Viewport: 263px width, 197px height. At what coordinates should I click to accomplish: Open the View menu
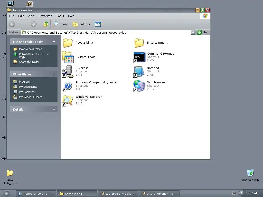(x=31, y=16)
